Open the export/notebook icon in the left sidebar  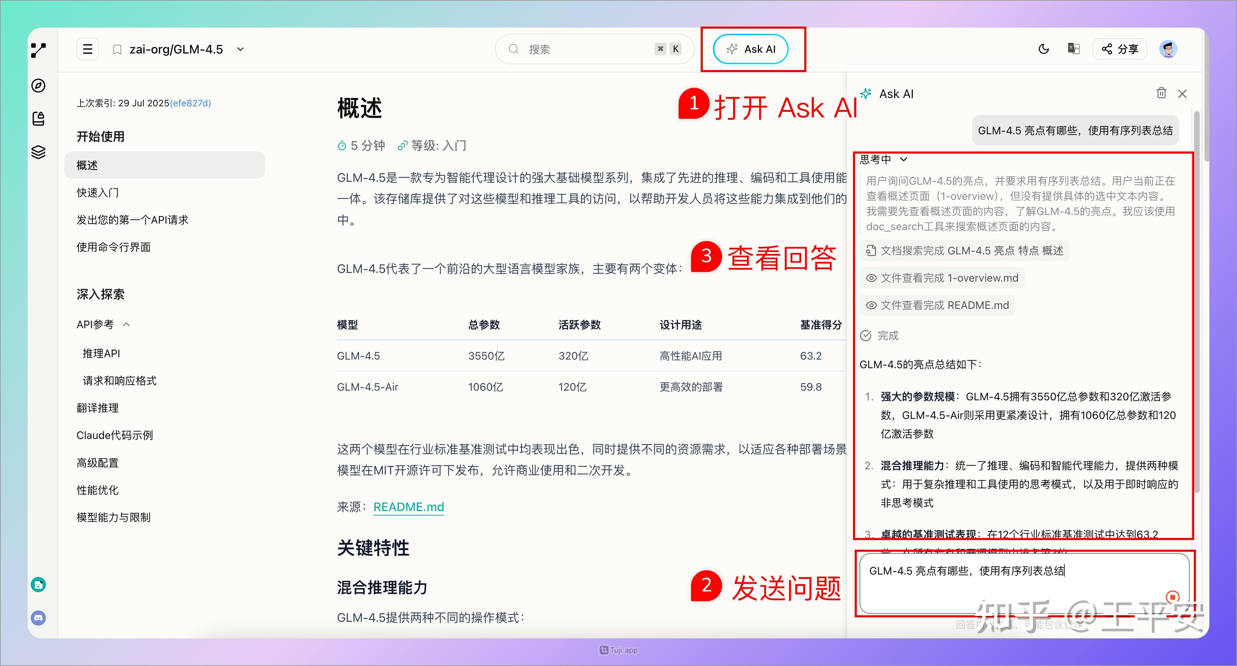click(38, 119)
